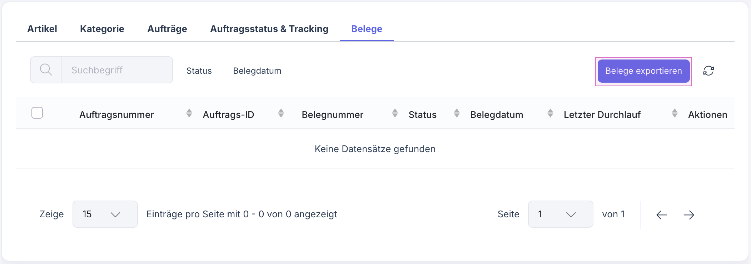Sort the Belegdatum column
Screen dimensions: 751x264
point(550,113)
